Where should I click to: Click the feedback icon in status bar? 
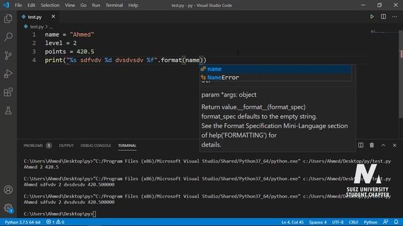pos(385,222)
